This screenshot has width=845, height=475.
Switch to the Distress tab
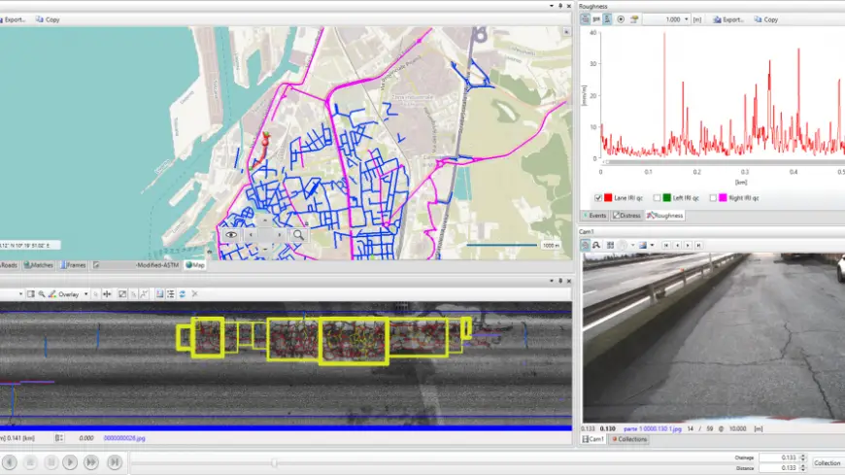626,216
